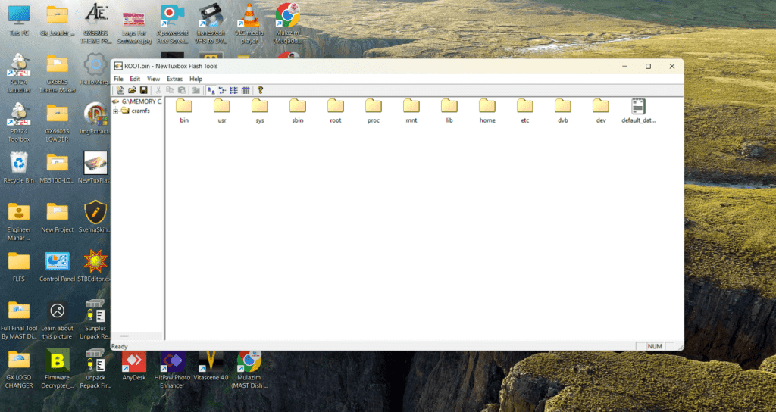This screenshot has height=412, width=776.
Task: Click the Help question mark icon
Action: click(x=260, y=90)
